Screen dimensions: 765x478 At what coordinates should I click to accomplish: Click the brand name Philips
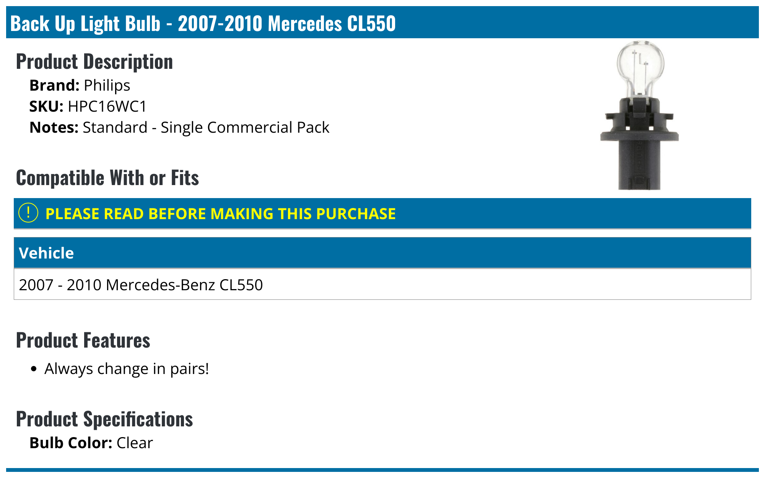click(107, 85)
